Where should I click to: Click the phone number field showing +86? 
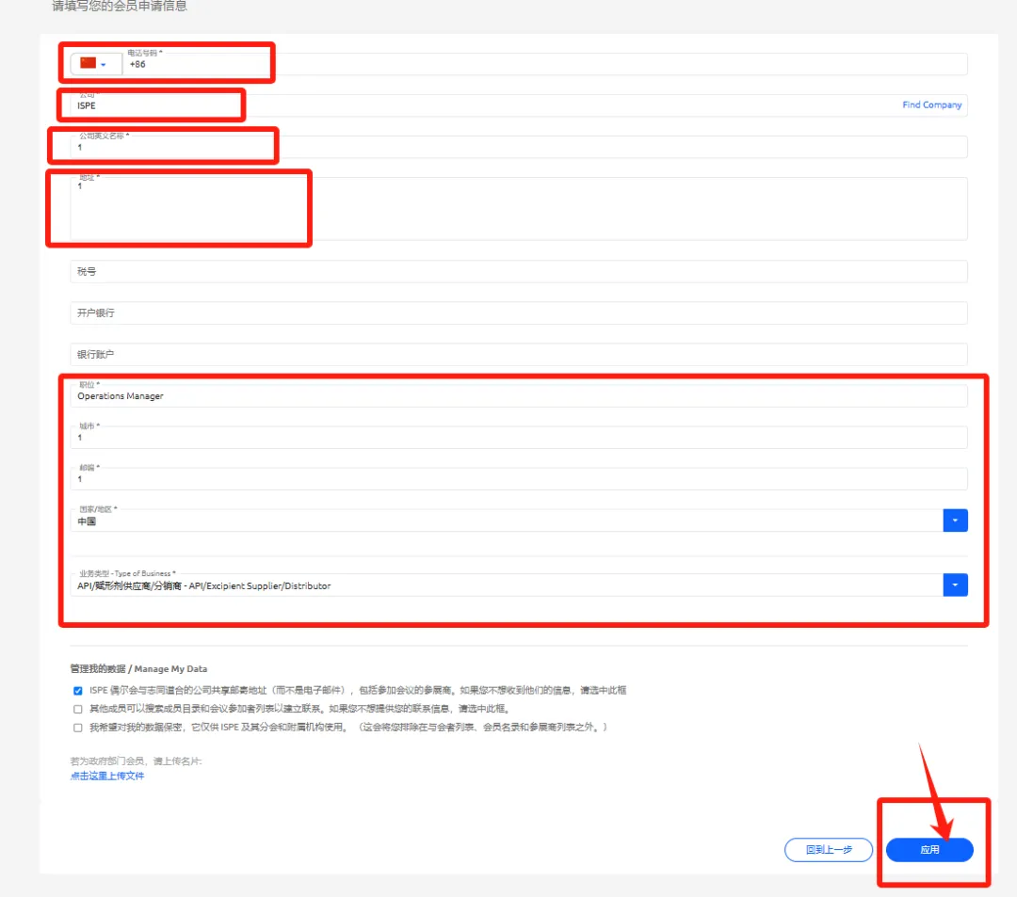546,64
